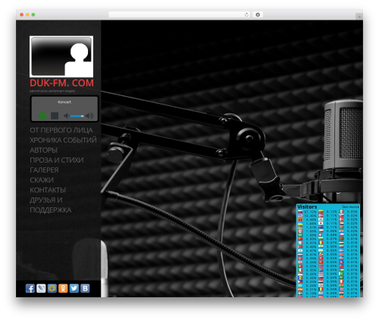Start the radio with green play button
The width and height of the screenshot is (379, 320).
(x=42, y=116)
